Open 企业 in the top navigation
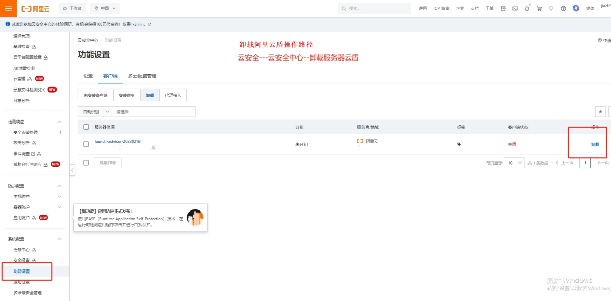 [x=460, y=8]
